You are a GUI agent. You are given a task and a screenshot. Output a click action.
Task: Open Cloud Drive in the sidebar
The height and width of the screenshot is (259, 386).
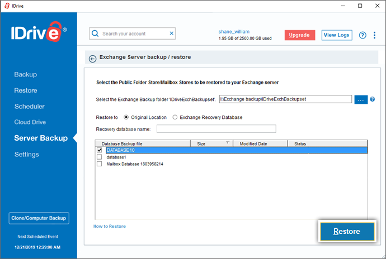pyautogui.click(x=30, y=122)
